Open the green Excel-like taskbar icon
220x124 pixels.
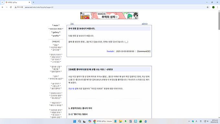(140, 121)
